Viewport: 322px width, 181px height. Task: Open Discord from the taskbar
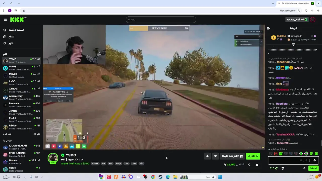131,177
